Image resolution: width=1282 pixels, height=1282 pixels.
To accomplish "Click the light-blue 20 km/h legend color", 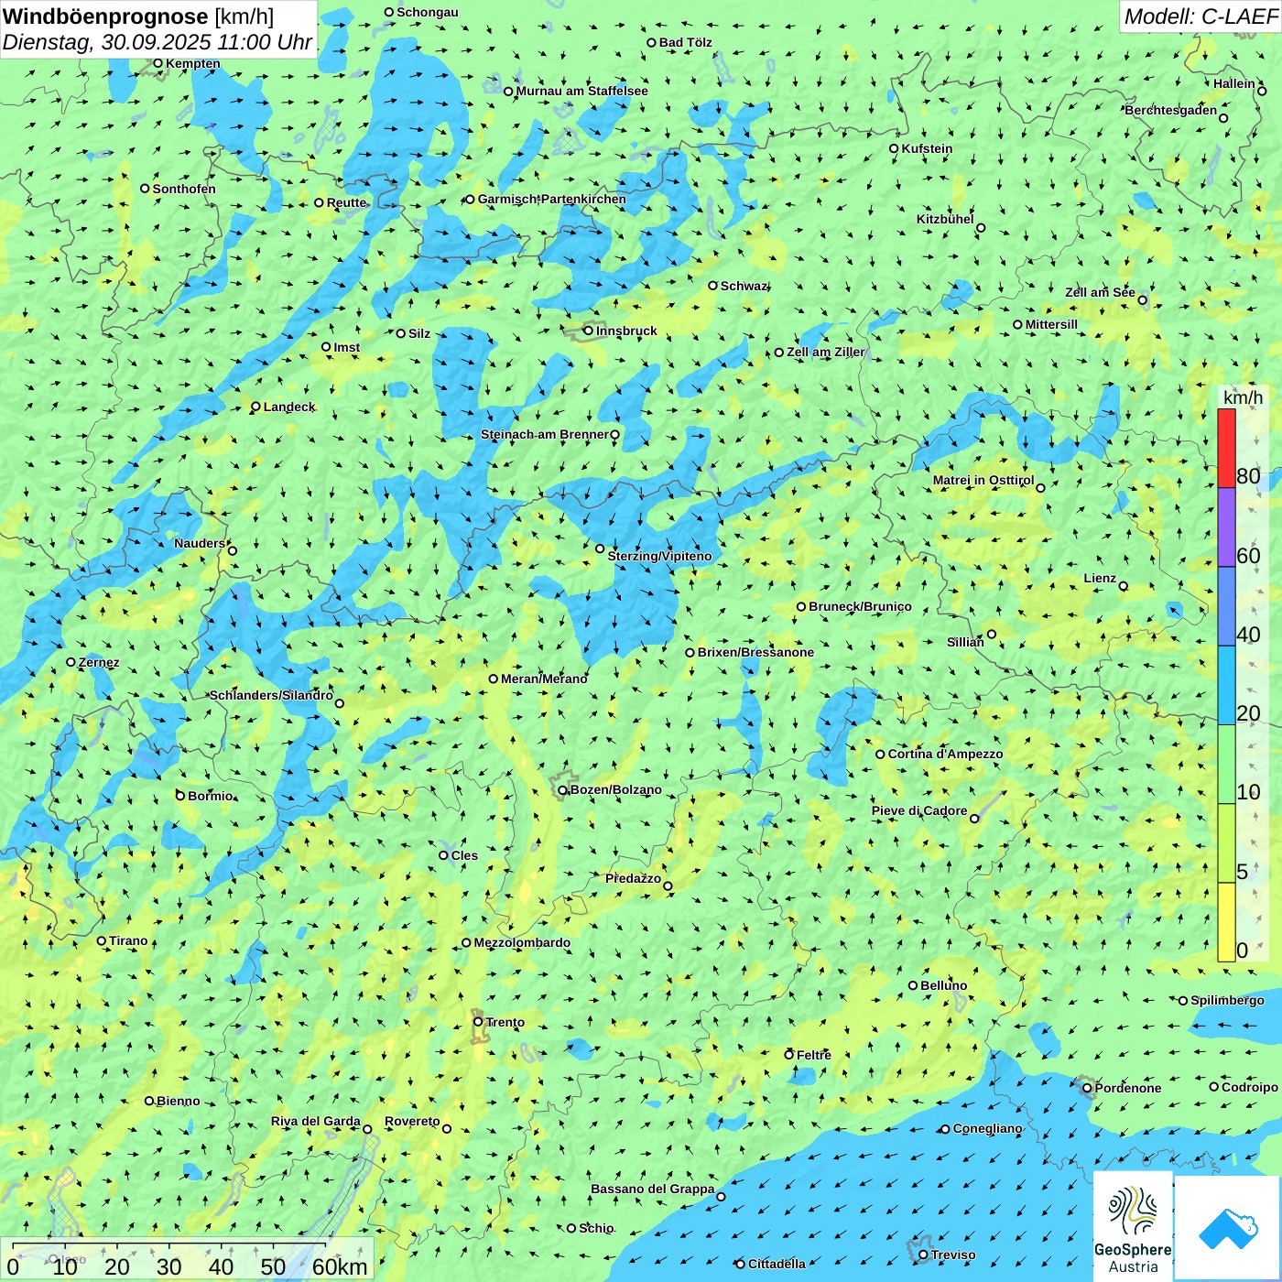I will click(x=1226, y=685).
